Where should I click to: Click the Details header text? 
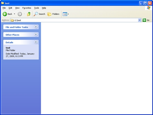pos(9,43)
